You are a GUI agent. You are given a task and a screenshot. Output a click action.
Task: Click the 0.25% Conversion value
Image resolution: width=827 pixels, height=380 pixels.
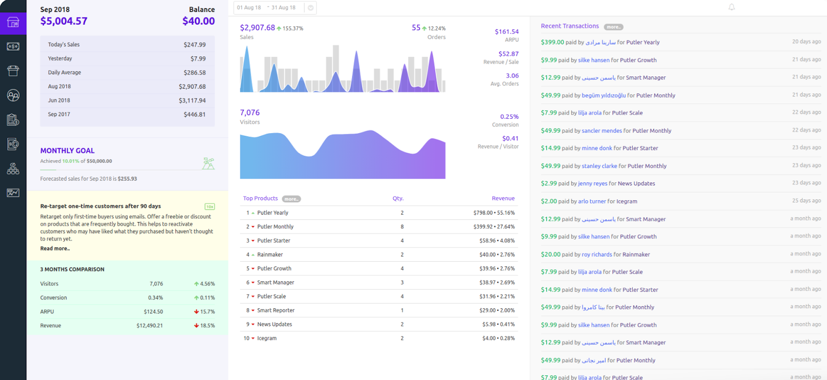click(x=509, y=117)
